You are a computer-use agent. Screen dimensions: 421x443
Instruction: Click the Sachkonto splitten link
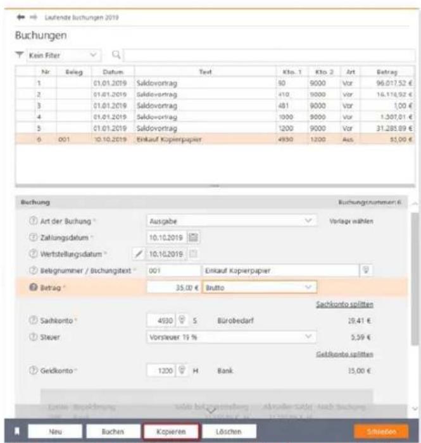point(344,304)
